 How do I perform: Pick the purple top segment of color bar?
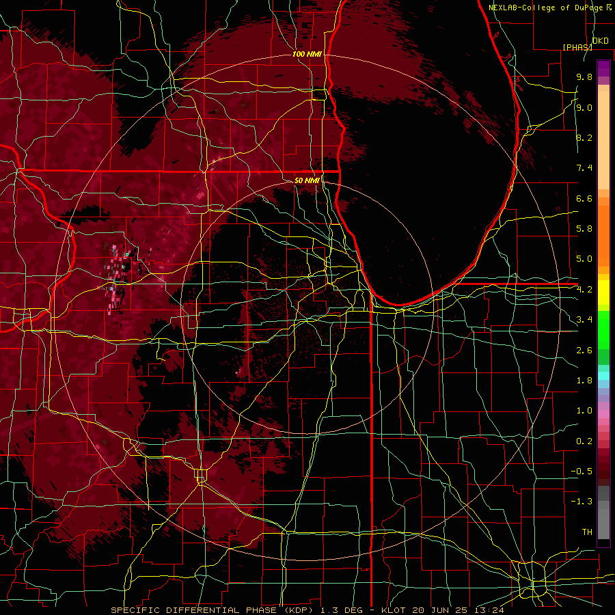[603, 68]
